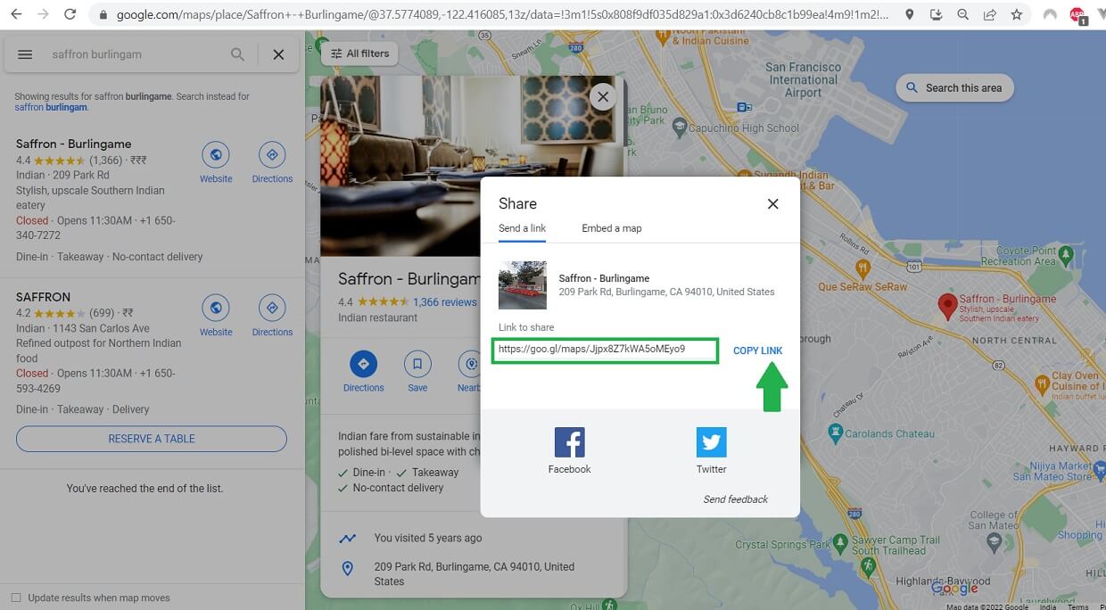Click COPY LINK

point(757,350)
